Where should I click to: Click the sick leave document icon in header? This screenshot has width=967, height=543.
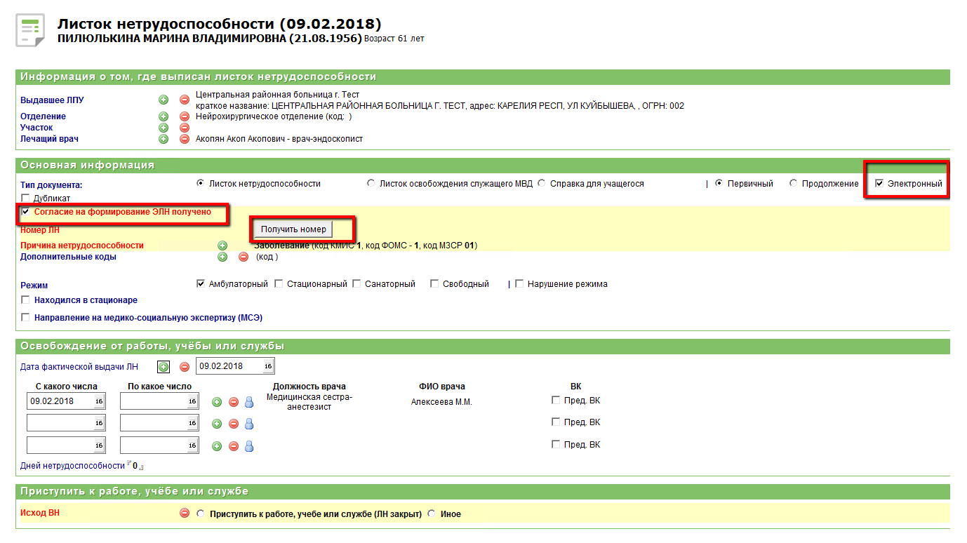[30, 30]
